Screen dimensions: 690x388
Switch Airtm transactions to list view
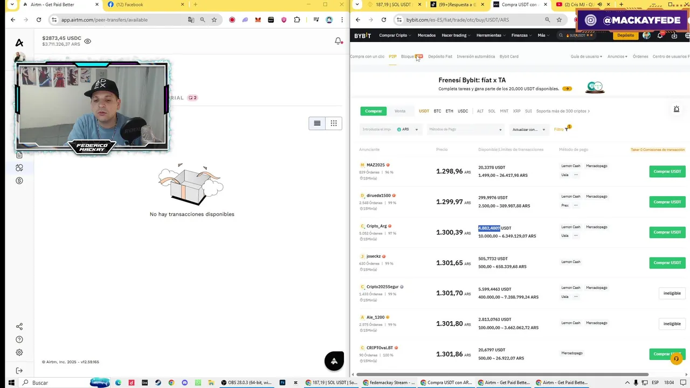pos(317,123)
